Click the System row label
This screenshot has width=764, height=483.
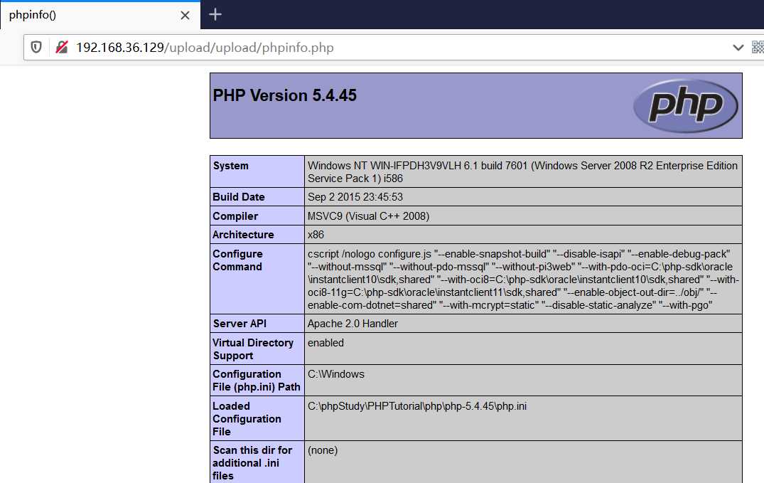[x=230, y=166]
